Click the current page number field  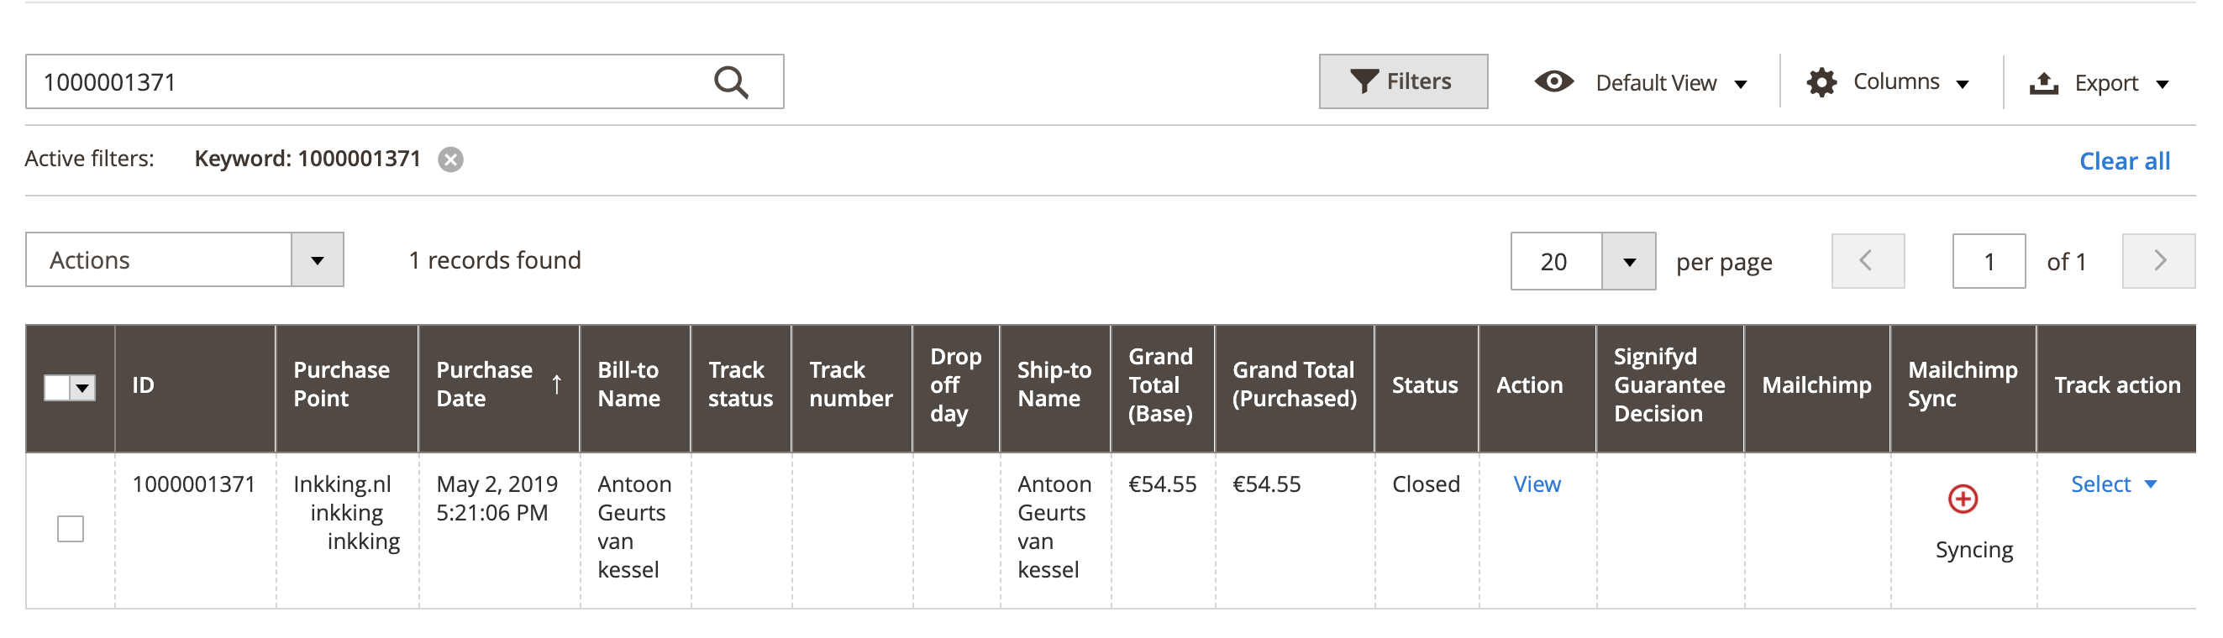coord(1989,262)
